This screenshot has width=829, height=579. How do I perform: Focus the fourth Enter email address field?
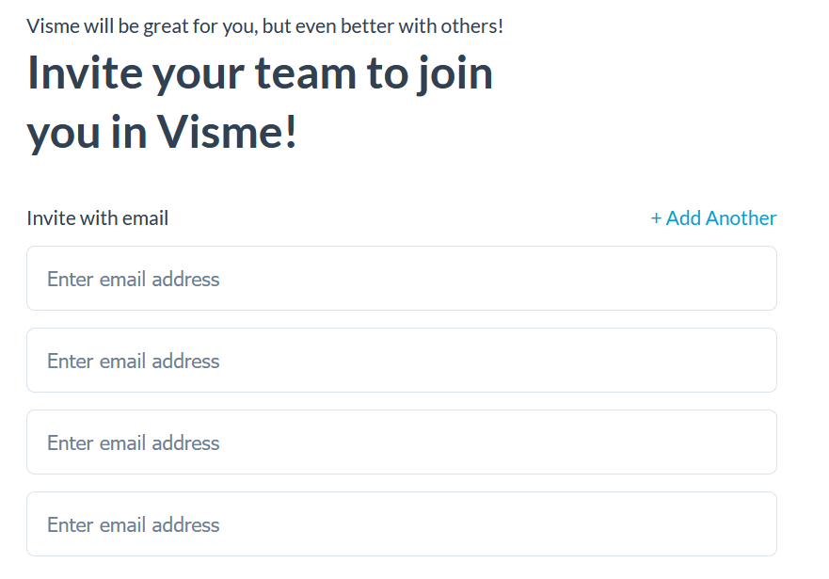coord(402,524)
